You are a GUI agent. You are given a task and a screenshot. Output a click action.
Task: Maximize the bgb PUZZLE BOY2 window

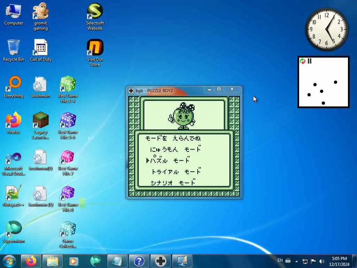[x=219, y=89]
